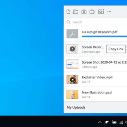Click the new file upload icon
127x127 pixels.
(x=68, y=12)
